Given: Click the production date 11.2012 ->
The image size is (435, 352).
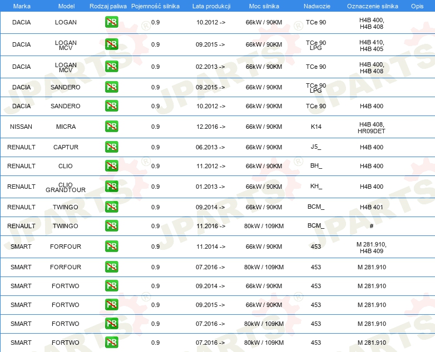Looking at the screenshot, I should point(211,166).
